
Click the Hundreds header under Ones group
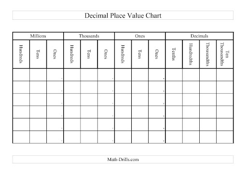[123, 54]
